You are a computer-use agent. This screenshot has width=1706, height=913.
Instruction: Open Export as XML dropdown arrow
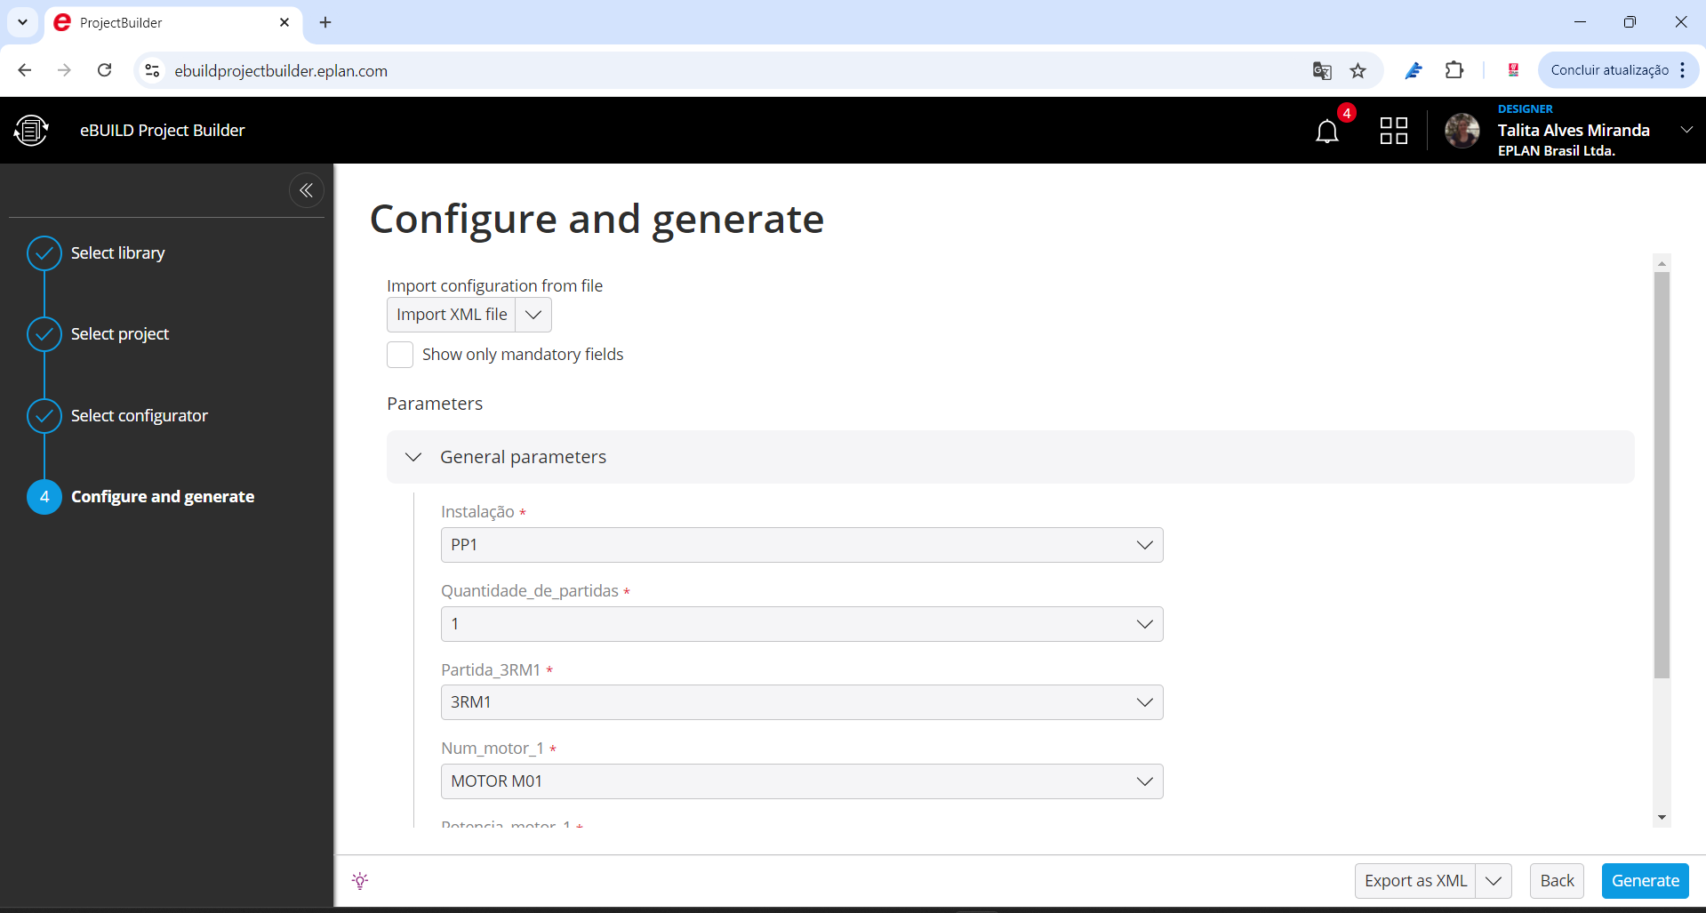[1494, 881]
